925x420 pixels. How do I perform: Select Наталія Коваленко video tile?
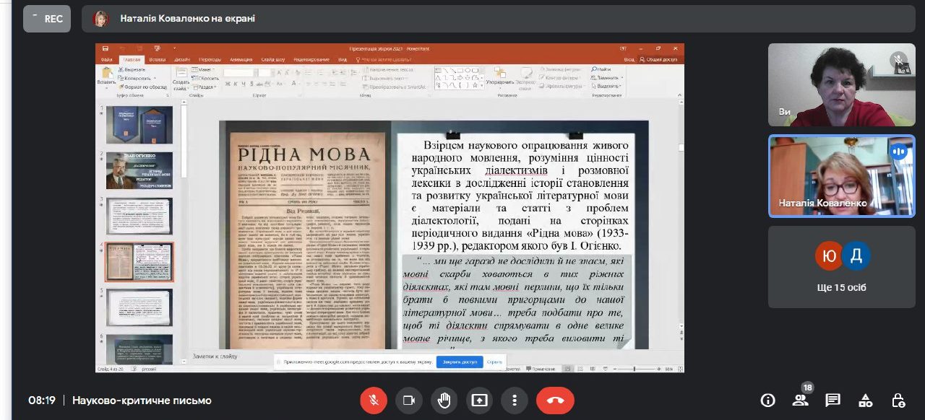tap(841, 176)
